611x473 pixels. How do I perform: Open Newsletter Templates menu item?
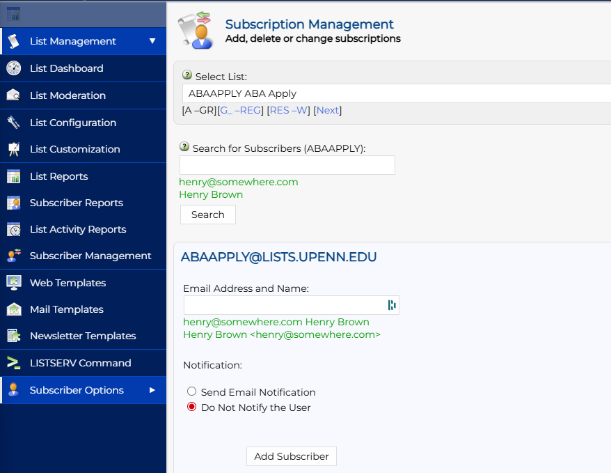coord(83,336)
